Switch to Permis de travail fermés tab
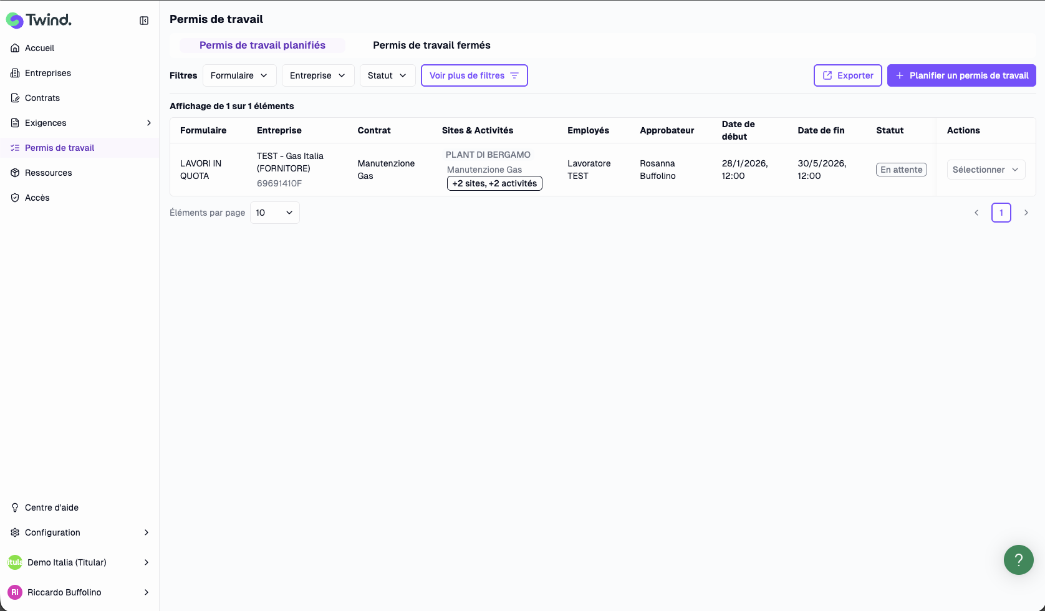 pos(431,45)
